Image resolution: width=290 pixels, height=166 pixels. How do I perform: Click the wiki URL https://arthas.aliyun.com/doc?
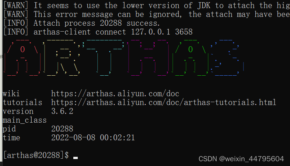click(115, 94)
